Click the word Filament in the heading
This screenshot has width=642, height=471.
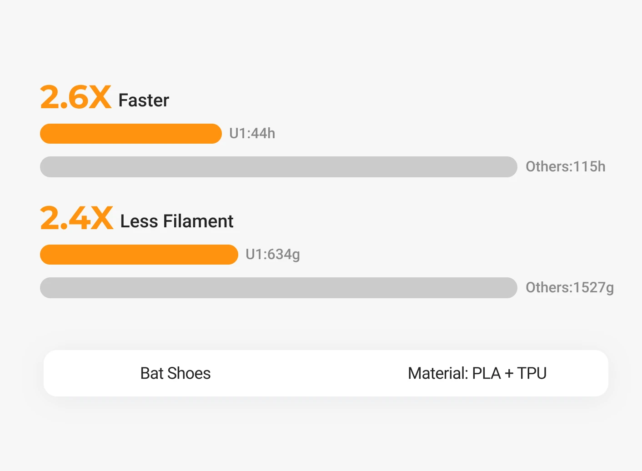198,221
